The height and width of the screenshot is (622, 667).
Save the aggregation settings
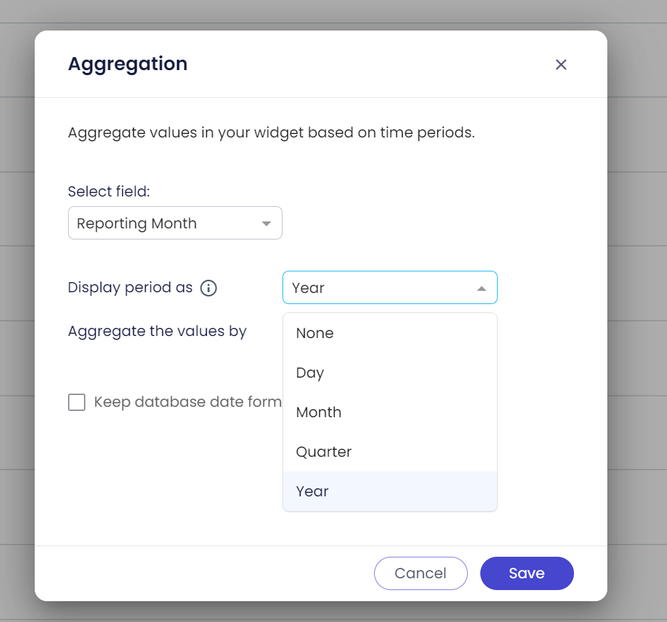(526, 573)
